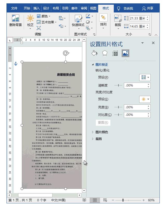Click the page count status 第1页,共1页
Image resolution: width=166 pixels, height=207 pixels.
(x=20, y=200)
